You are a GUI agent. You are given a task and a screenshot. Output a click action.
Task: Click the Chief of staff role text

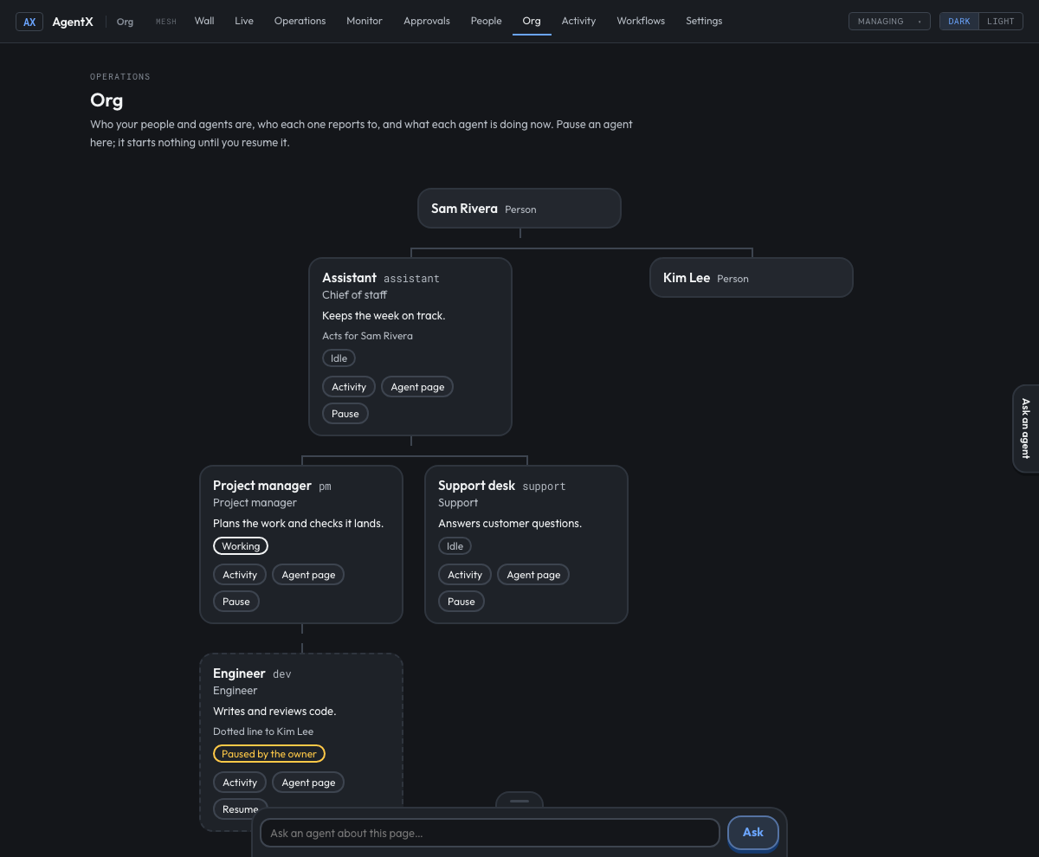(x=354, y=295)
